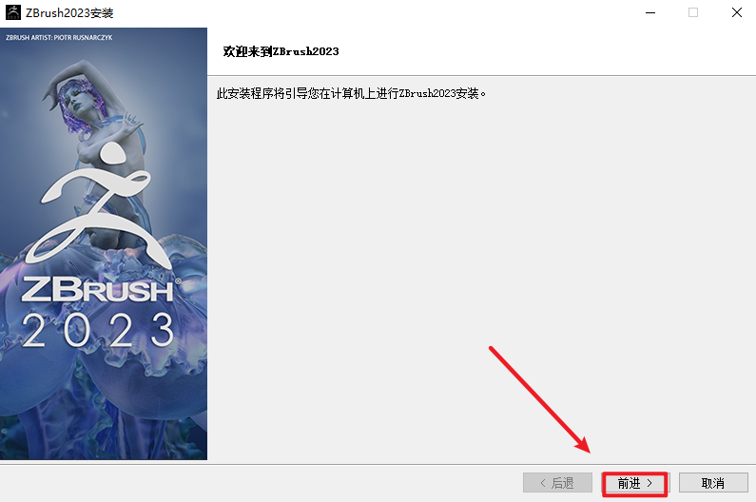Click the 2023 numerals on the splash image

coord(98,330)
